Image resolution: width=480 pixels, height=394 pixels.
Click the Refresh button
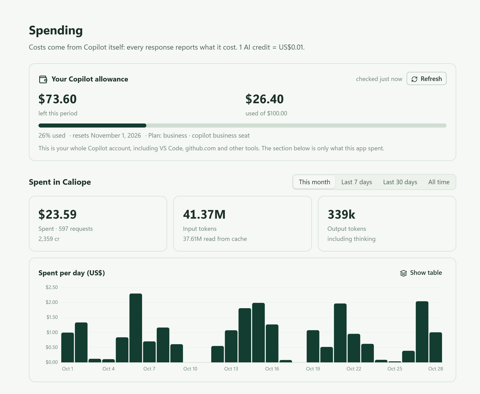pyautogui.click(x=426, y=79)
